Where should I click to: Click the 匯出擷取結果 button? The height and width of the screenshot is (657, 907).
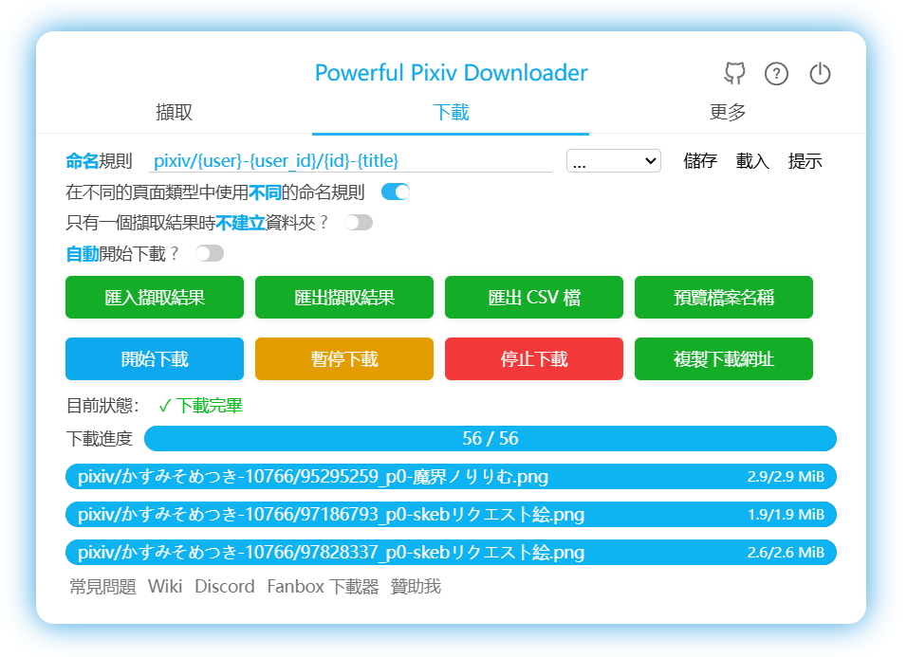point(344,297)
